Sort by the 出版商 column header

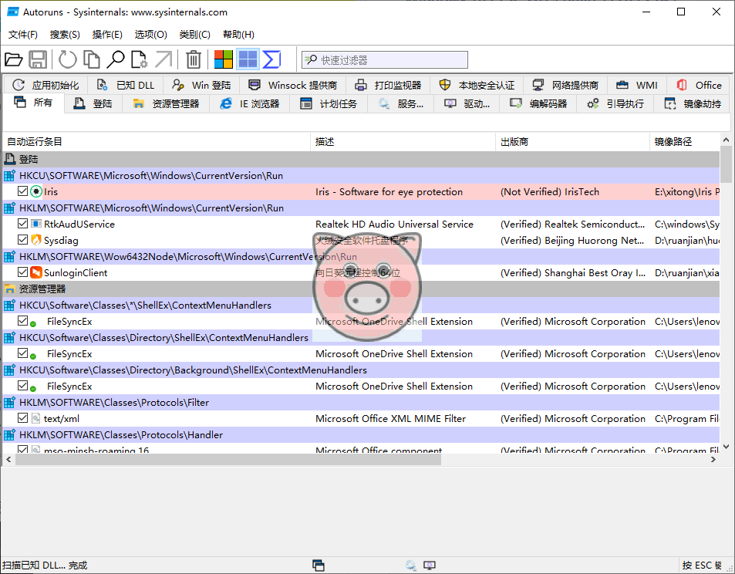572,142
